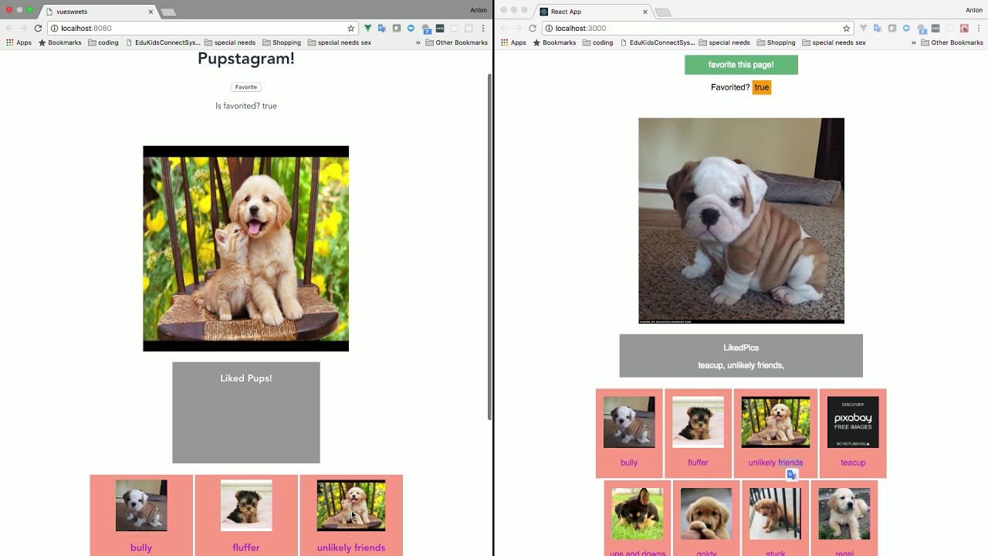This screenshot has width=988, height=556.
Task: Open Chrome menu in React App window
Action: tap(979, 29)
